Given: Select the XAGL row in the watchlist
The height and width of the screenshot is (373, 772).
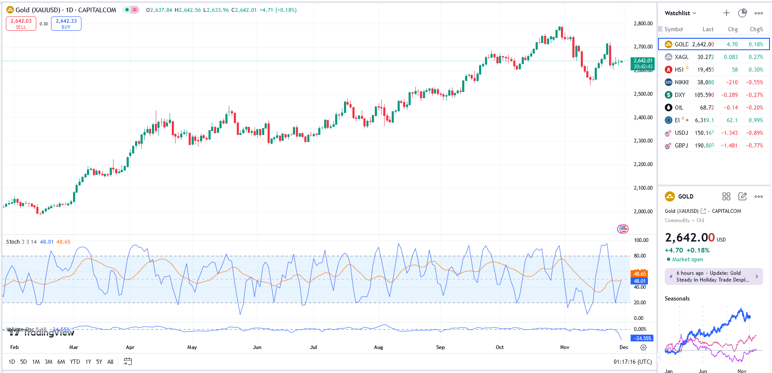Looking at the screenshot, I should 713,57.
